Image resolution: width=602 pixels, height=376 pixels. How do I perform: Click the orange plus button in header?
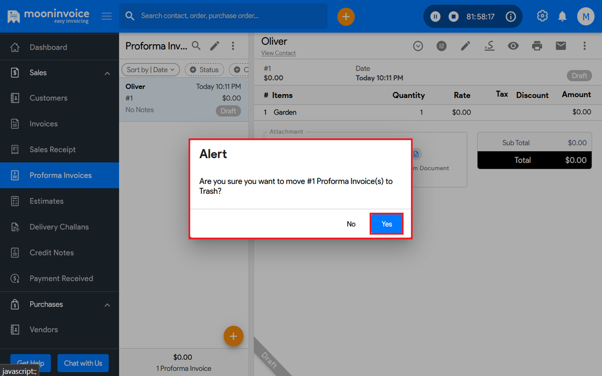[x=346, y=17]
